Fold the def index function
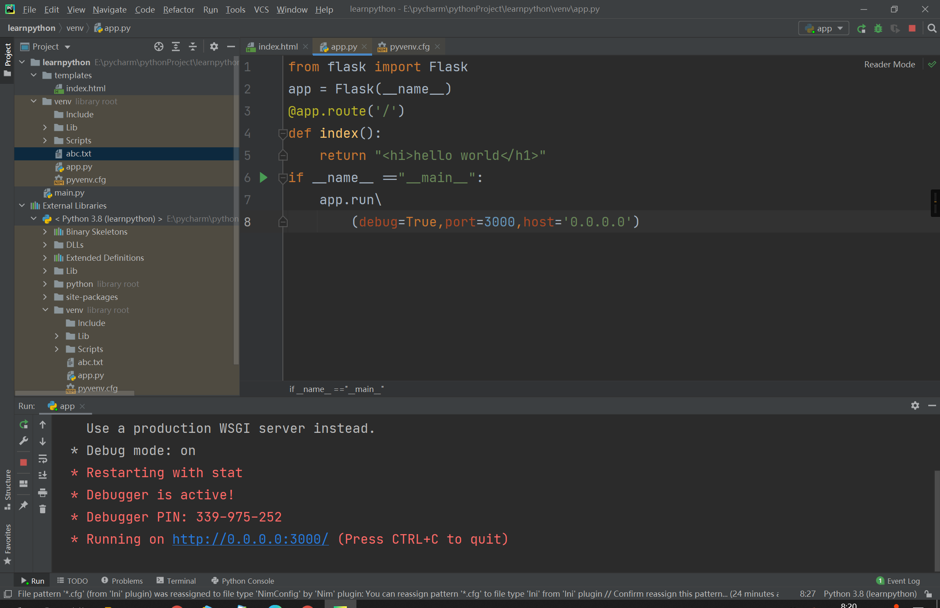 tap(283, 133)
